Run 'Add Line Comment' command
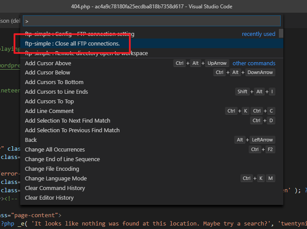Screen dimensions: 307x229 coord(152,111)
